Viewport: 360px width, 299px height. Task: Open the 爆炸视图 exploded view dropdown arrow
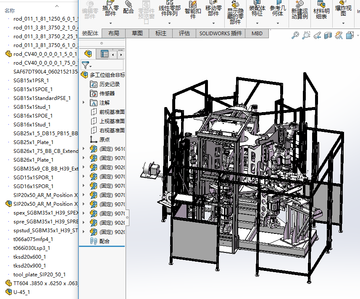tap(343, 23)
